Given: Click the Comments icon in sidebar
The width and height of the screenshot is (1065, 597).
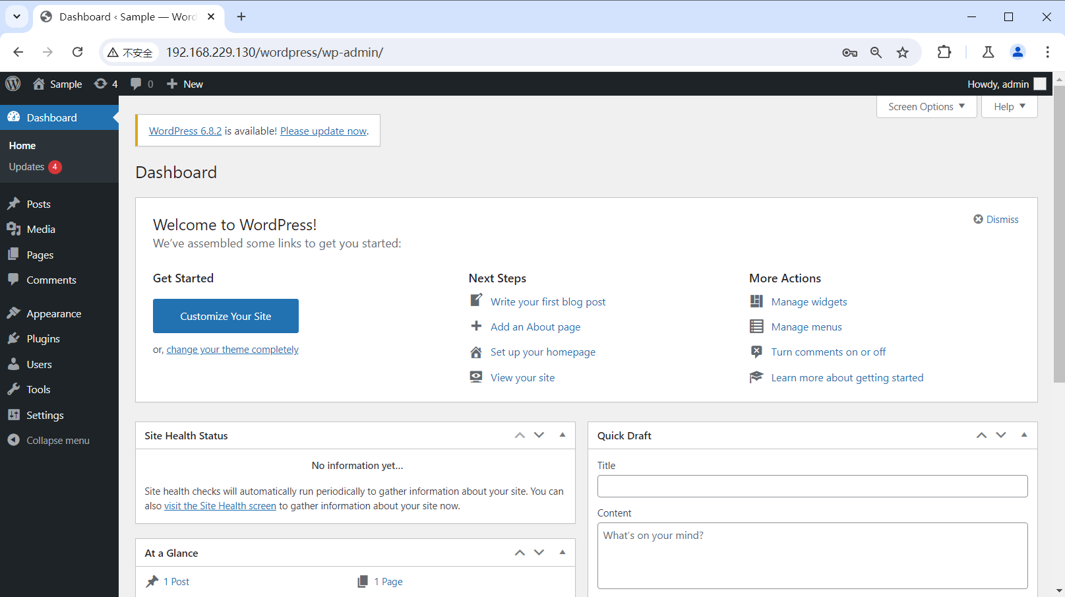Looking at the screenshot, I should tap(14, 280).
